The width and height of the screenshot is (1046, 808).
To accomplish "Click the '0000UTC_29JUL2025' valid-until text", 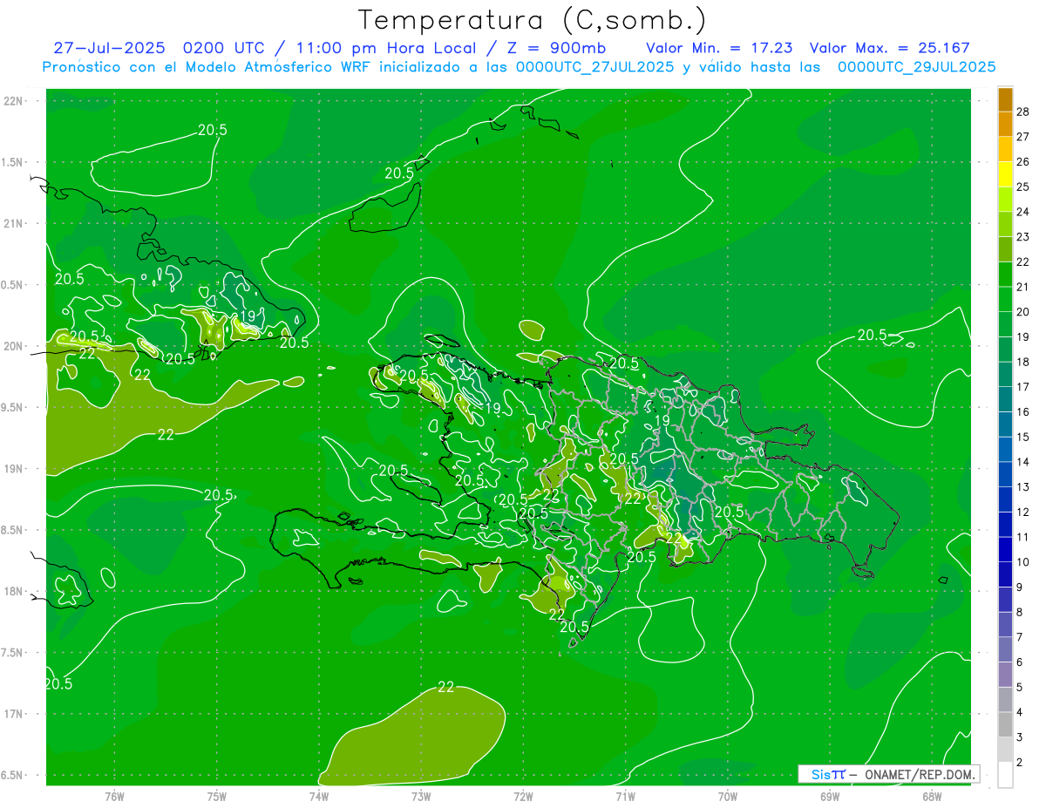I will click(x=916, y=67).
